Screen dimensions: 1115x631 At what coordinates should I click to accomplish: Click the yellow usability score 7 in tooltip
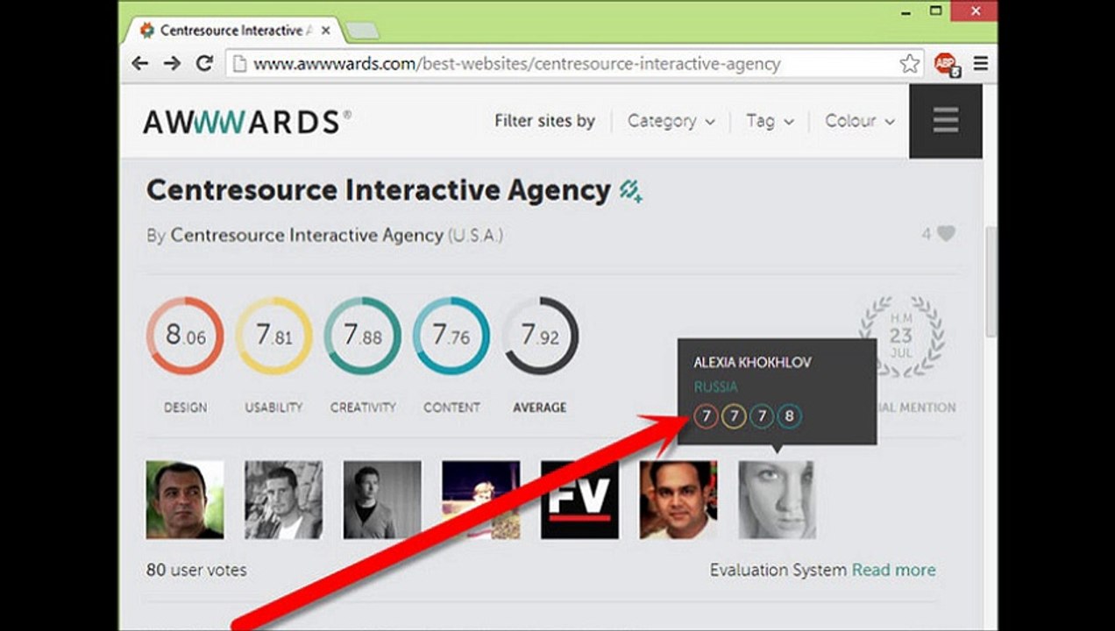(734, 416)
